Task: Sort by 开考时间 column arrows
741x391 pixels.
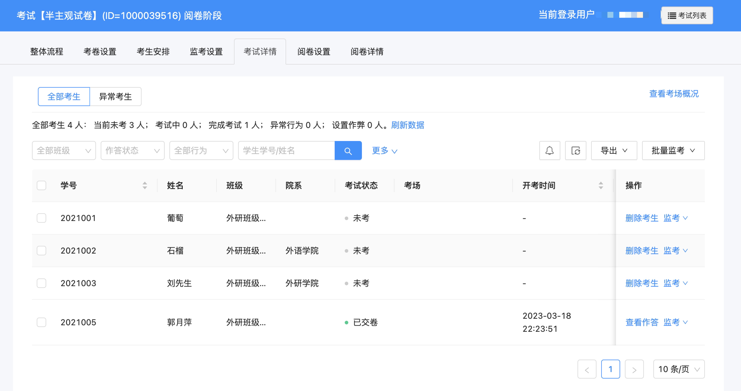Action: tap(601, 185)
